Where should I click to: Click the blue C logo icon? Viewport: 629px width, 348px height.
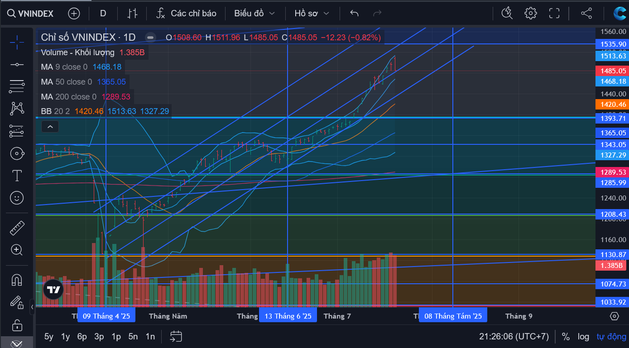[620, 13]
